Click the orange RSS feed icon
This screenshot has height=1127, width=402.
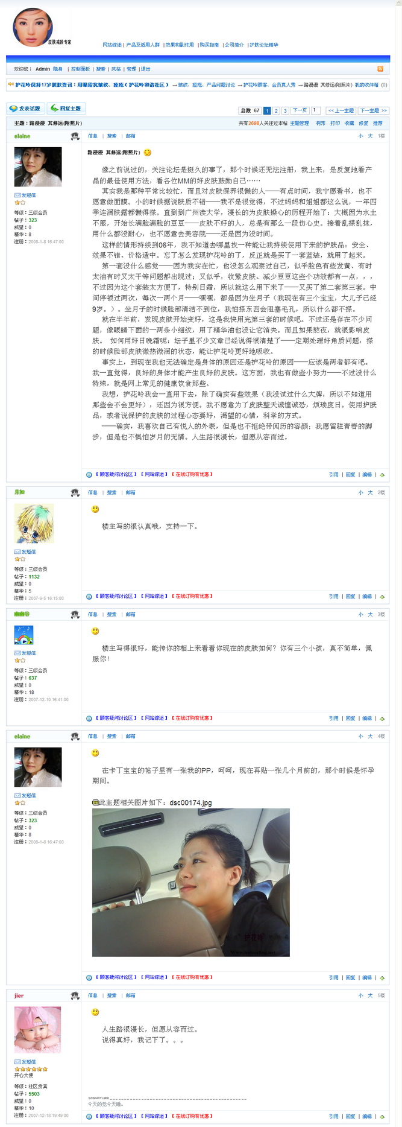tap(380, 69)
